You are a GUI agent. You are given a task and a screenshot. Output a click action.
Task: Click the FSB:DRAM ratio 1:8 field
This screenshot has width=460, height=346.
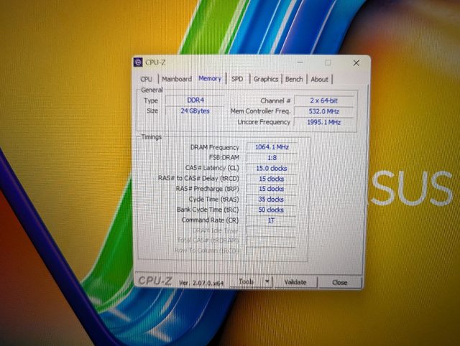(x=270, y=157)
